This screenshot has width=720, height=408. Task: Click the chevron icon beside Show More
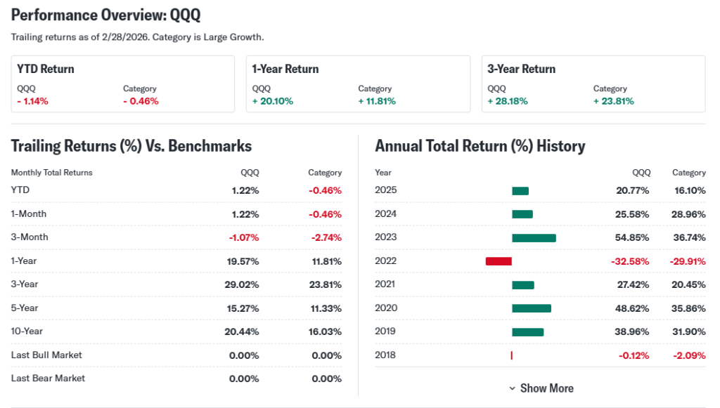pyautogui.click(x=511, y=388)
